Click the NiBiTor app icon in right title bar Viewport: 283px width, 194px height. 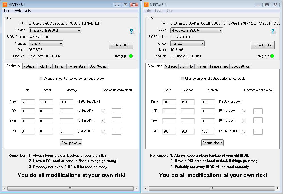pos(146,5)
